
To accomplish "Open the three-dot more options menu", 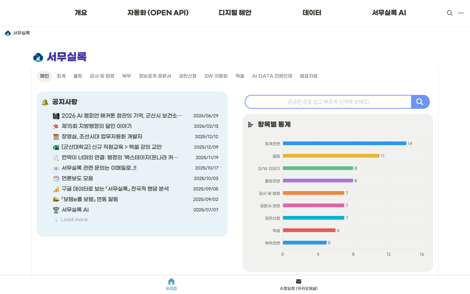I will (461, 13).
